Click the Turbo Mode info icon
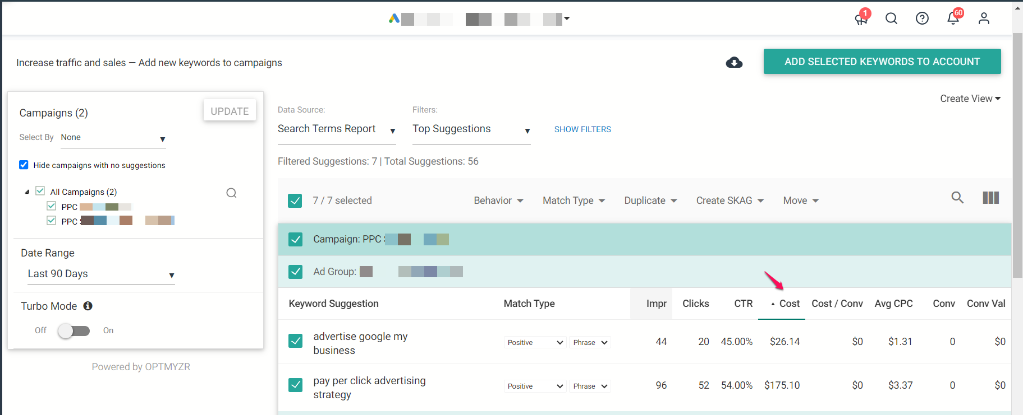Screen dimensions: 1023x415 pyautogui.click(x=88, y=306)
